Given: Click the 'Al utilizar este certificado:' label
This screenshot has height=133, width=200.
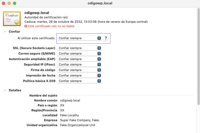Looking at the screenshot, I should point(36,38).
